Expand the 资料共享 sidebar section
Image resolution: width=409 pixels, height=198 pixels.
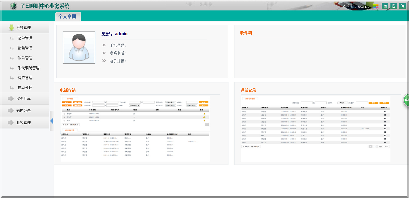[24, 99]
